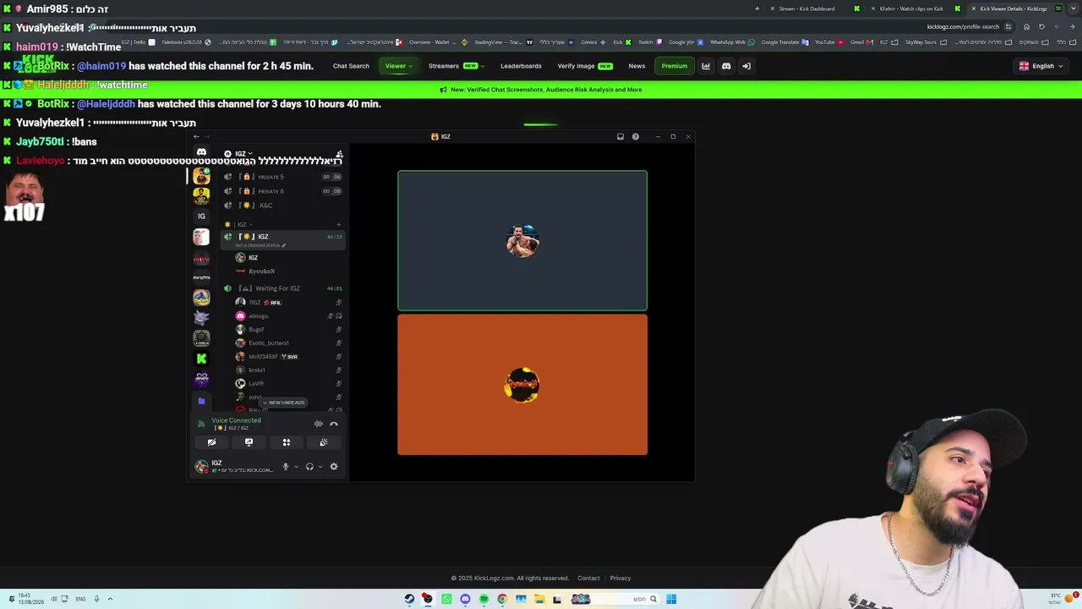
Task: Open Discord activities launcher button
Action: [287, 442]
